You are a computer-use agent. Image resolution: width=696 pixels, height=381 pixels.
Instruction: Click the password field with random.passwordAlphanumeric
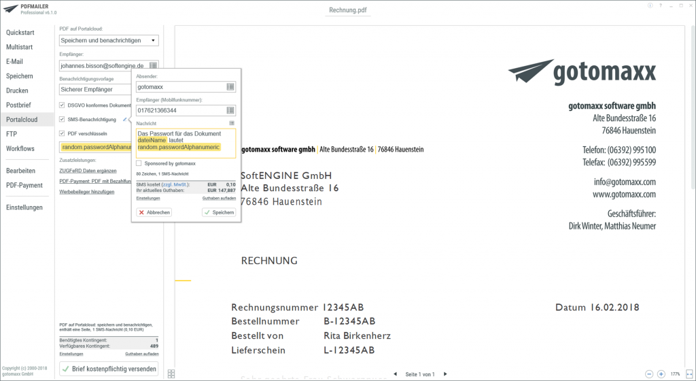(x=95, y=147)
